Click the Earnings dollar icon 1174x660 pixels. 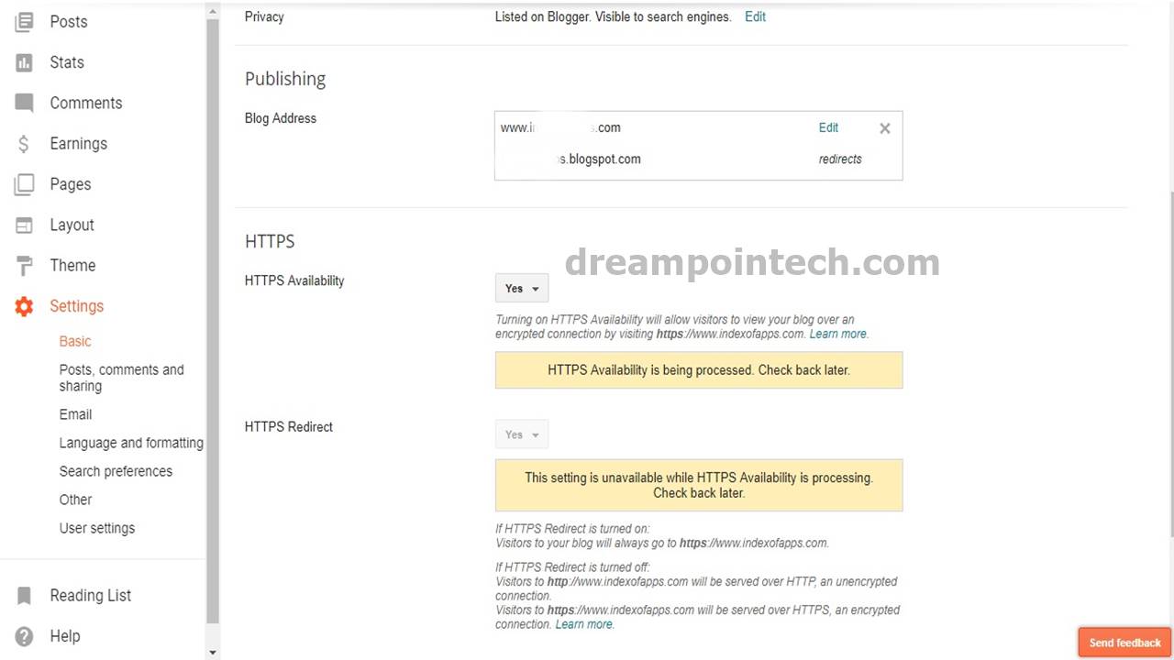coord(23,143)
